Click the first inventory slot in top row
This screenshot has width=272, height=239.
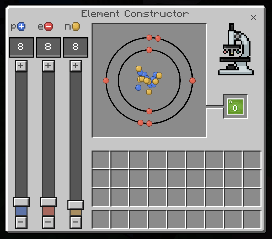tap(101, 160)
